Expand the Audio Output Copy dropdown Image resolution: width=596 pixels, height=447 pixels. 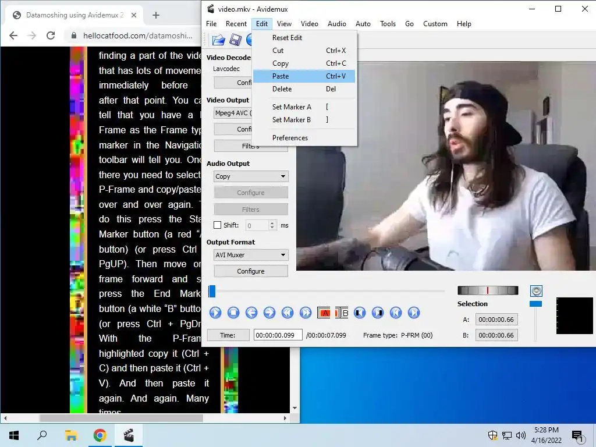click(251, 176)
